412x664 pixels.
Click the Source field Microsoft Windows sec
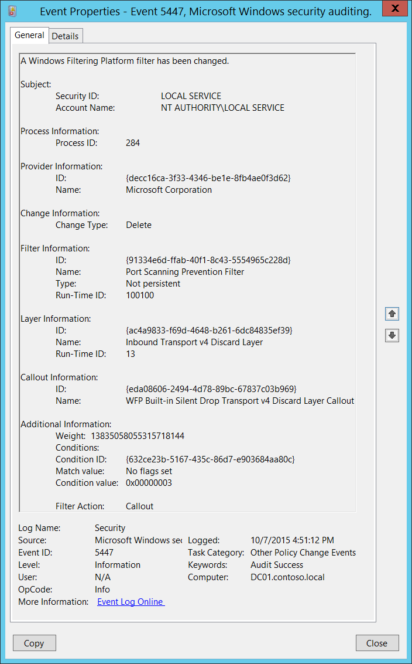[138, 540]
